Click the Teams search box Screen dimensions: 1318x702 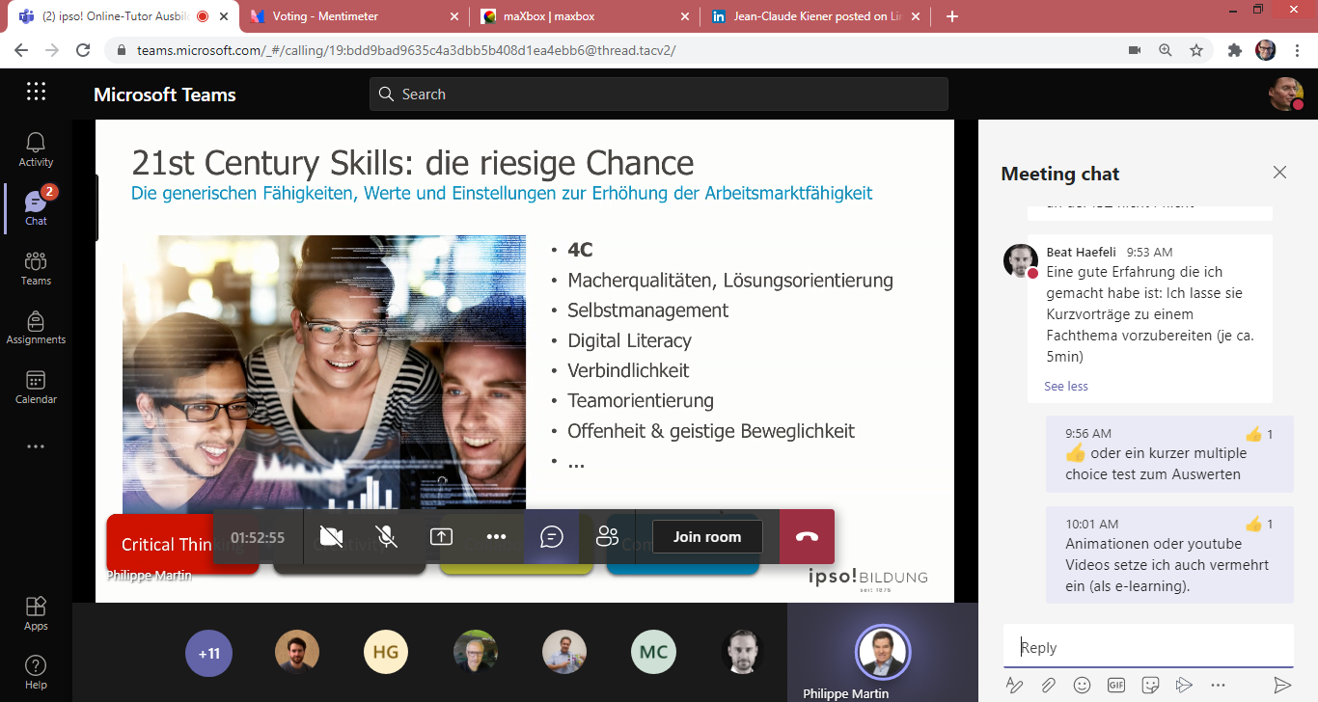tap(658, 94)
